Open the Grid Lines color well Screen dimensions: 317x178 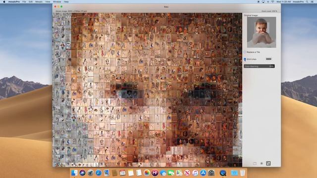coord(268,59)
